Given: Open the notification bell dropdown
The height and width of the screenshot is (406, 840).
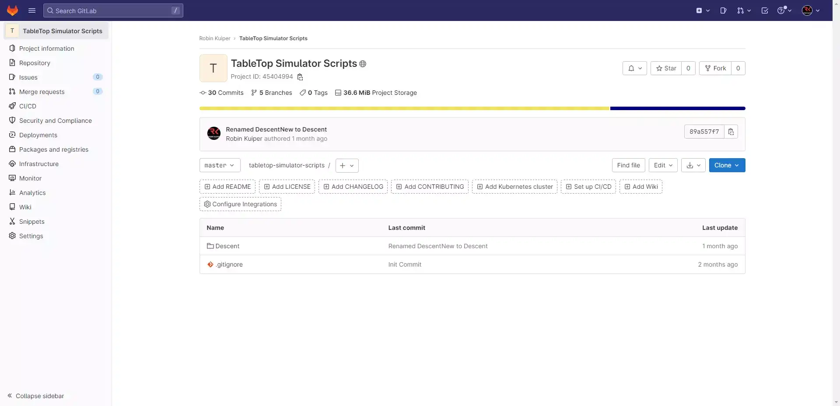Looking at the screenshot, I should click(x=635, y=68).
